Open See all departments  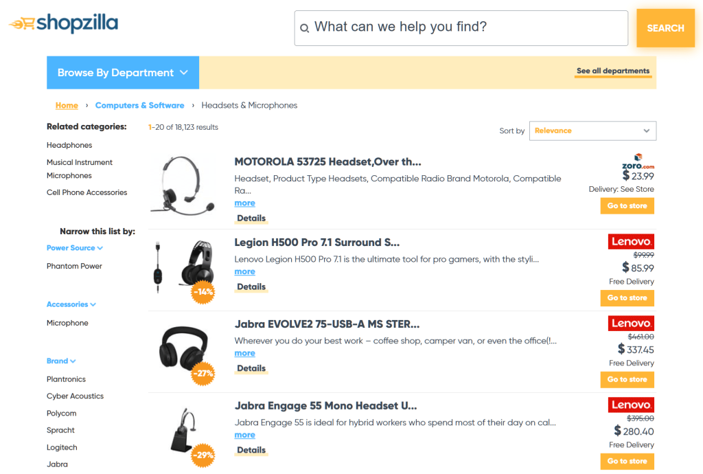click(x=612, y=71)
